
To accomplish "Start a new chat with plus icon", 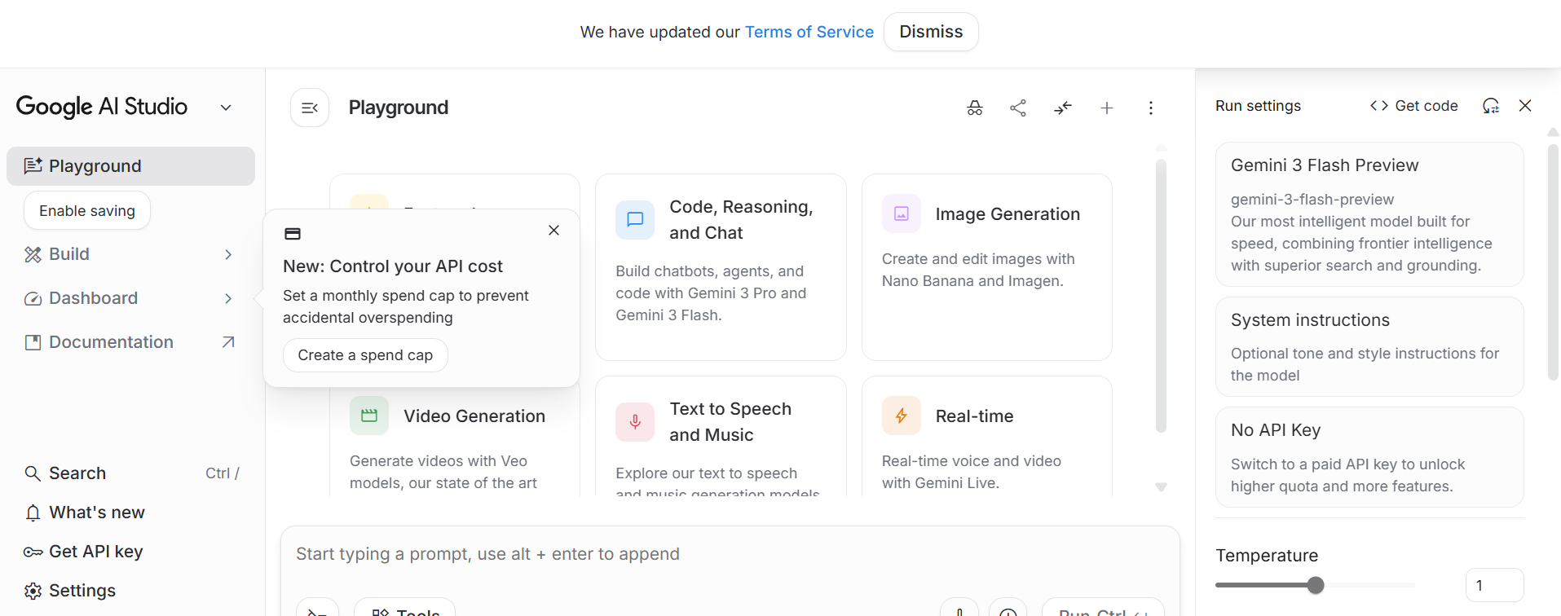I will [1107, 108].
